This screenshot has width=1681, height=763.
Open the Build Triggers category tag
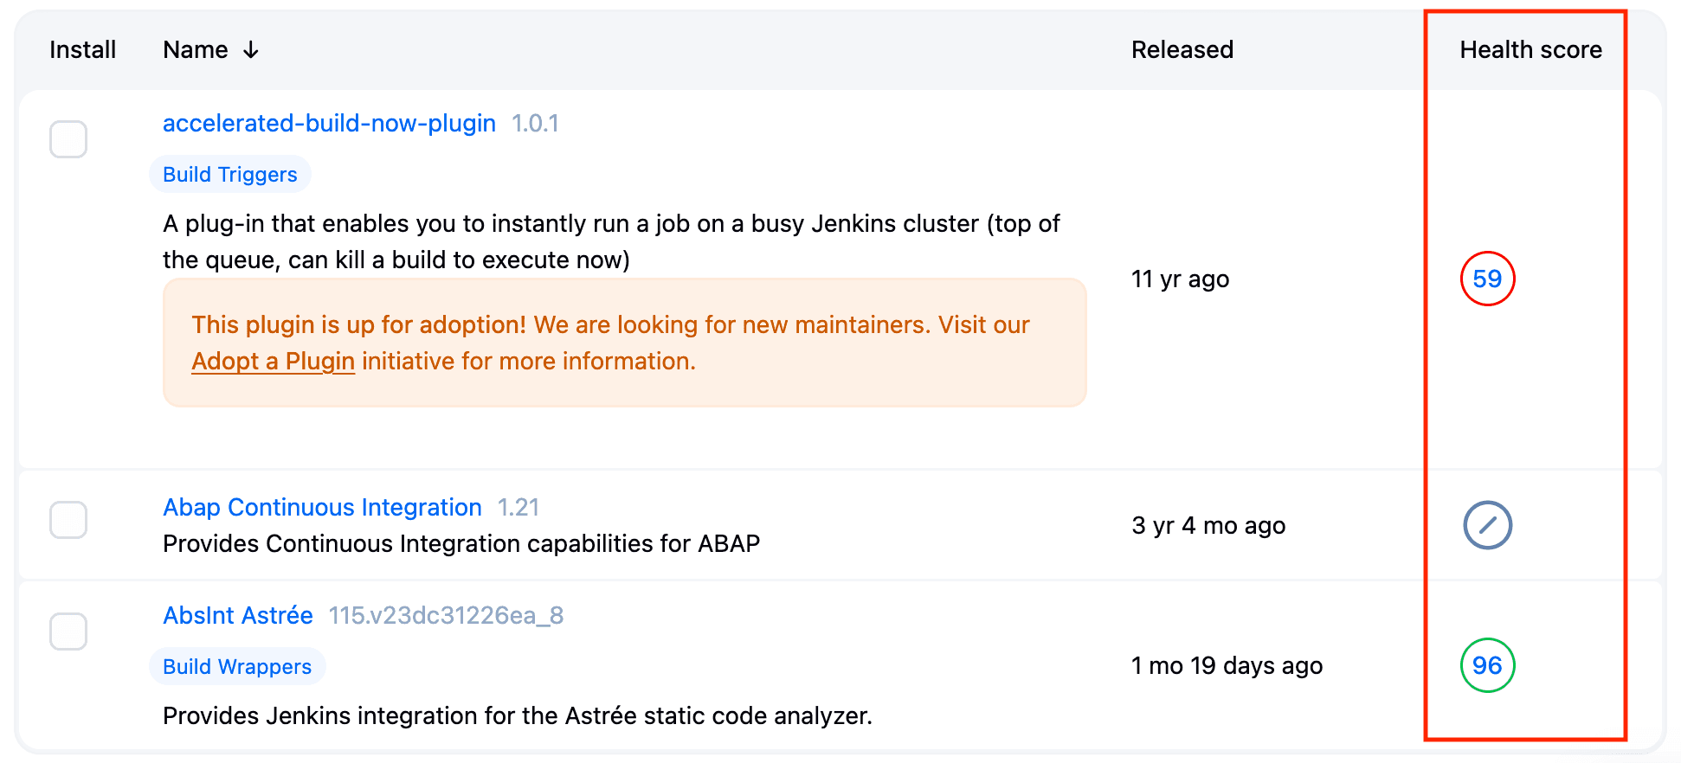(229, 173)
